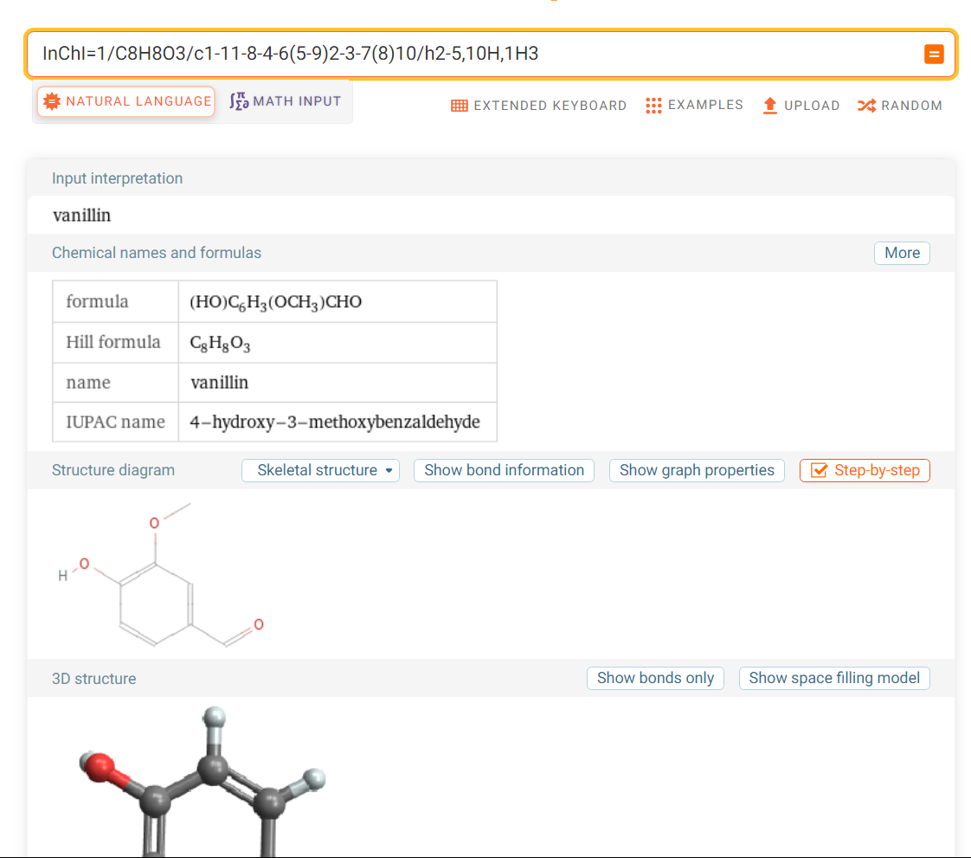The image size is (971, 858).
Task: Click the Random shuffle icon
Action: click(x=866, y=106)
